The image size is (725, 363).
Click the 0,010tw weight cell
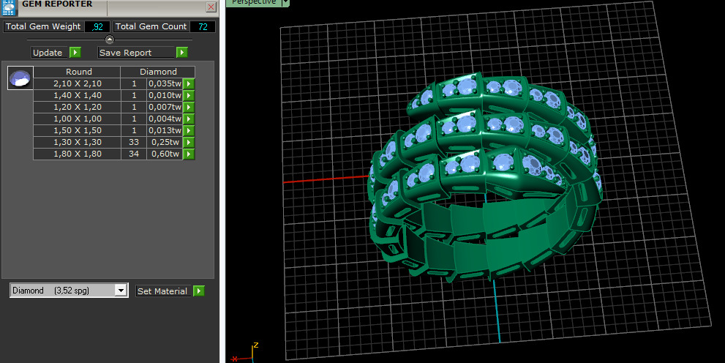(x=165, y=95)
